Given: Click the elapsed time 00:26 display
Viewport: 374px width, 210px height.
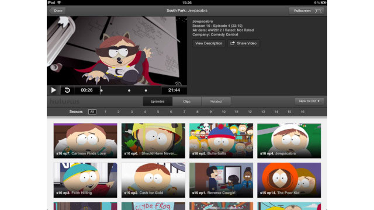Looking at the screenshot, I should click(86, 90).
